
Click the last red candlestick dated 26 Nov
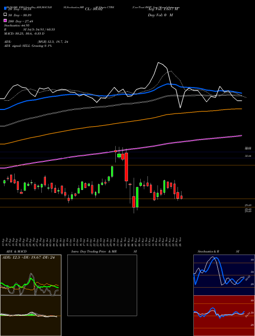click(182, 197)
